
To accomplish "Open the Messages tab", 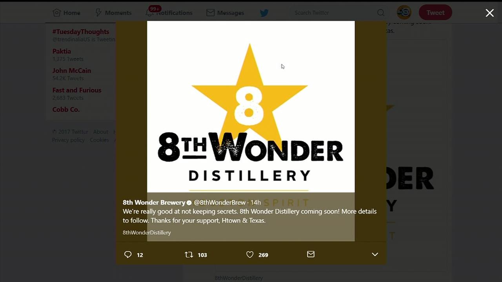I will point(225,13).
